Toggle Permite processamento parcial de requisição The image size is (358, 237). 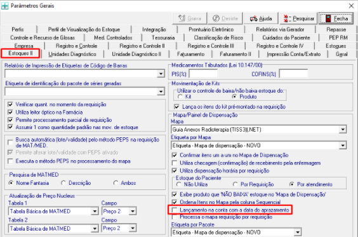(10, 120)
